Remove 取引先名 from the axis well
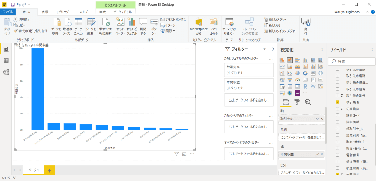376x181 pixels. tap(322, 119)
